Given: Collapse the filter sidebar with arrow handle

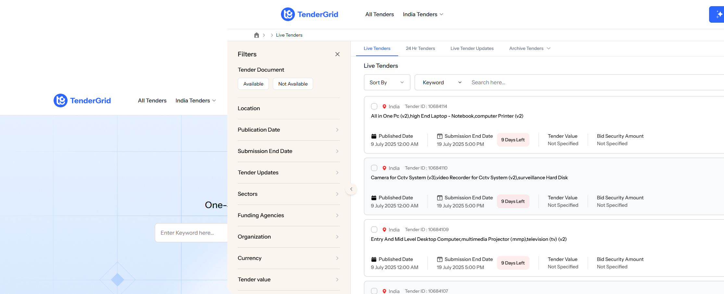Looking at the screenshot, I should pyautogui.click(x=351, y=189).
